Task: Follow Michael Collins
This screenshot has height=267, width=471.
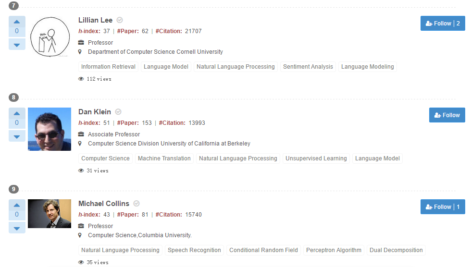Action: [x=442, y=207]
